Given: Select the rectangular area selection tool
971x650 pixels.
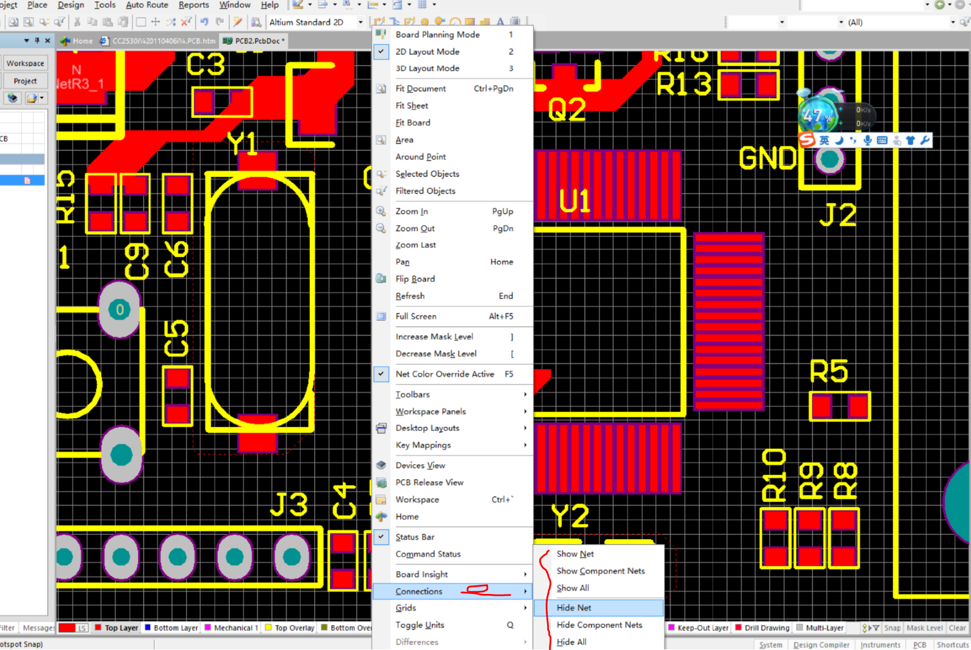Looking at the screenshot, I should (x=141, y=22).
